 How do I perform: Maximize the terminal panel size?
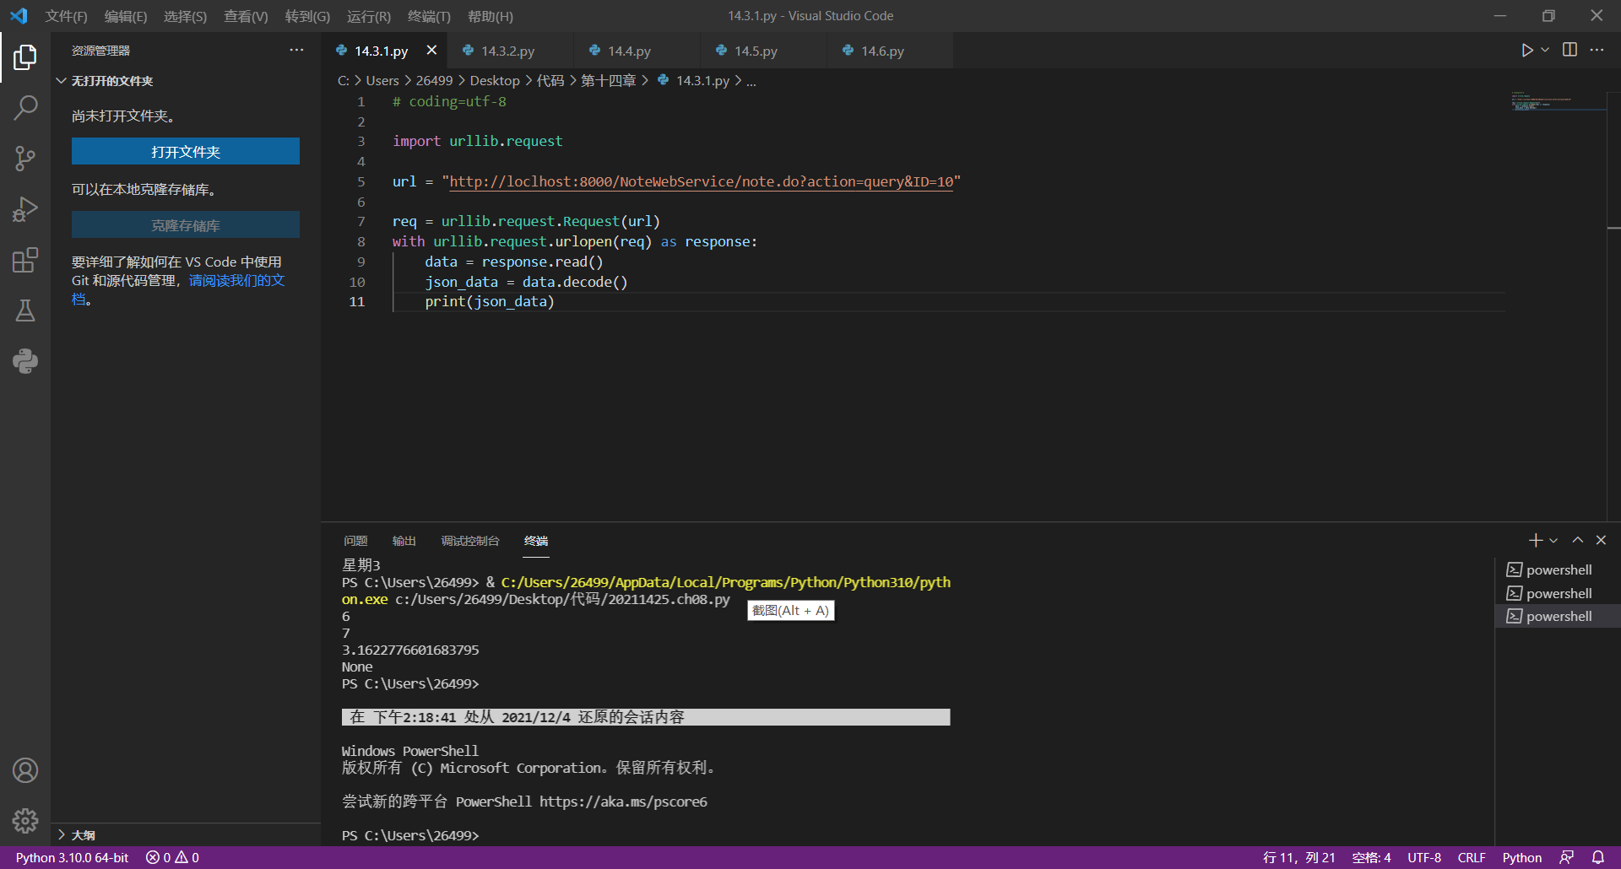1577,540
